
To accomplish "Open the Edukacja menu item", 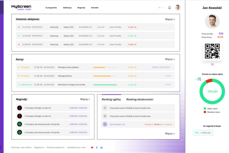I will [x=67, y=7].
